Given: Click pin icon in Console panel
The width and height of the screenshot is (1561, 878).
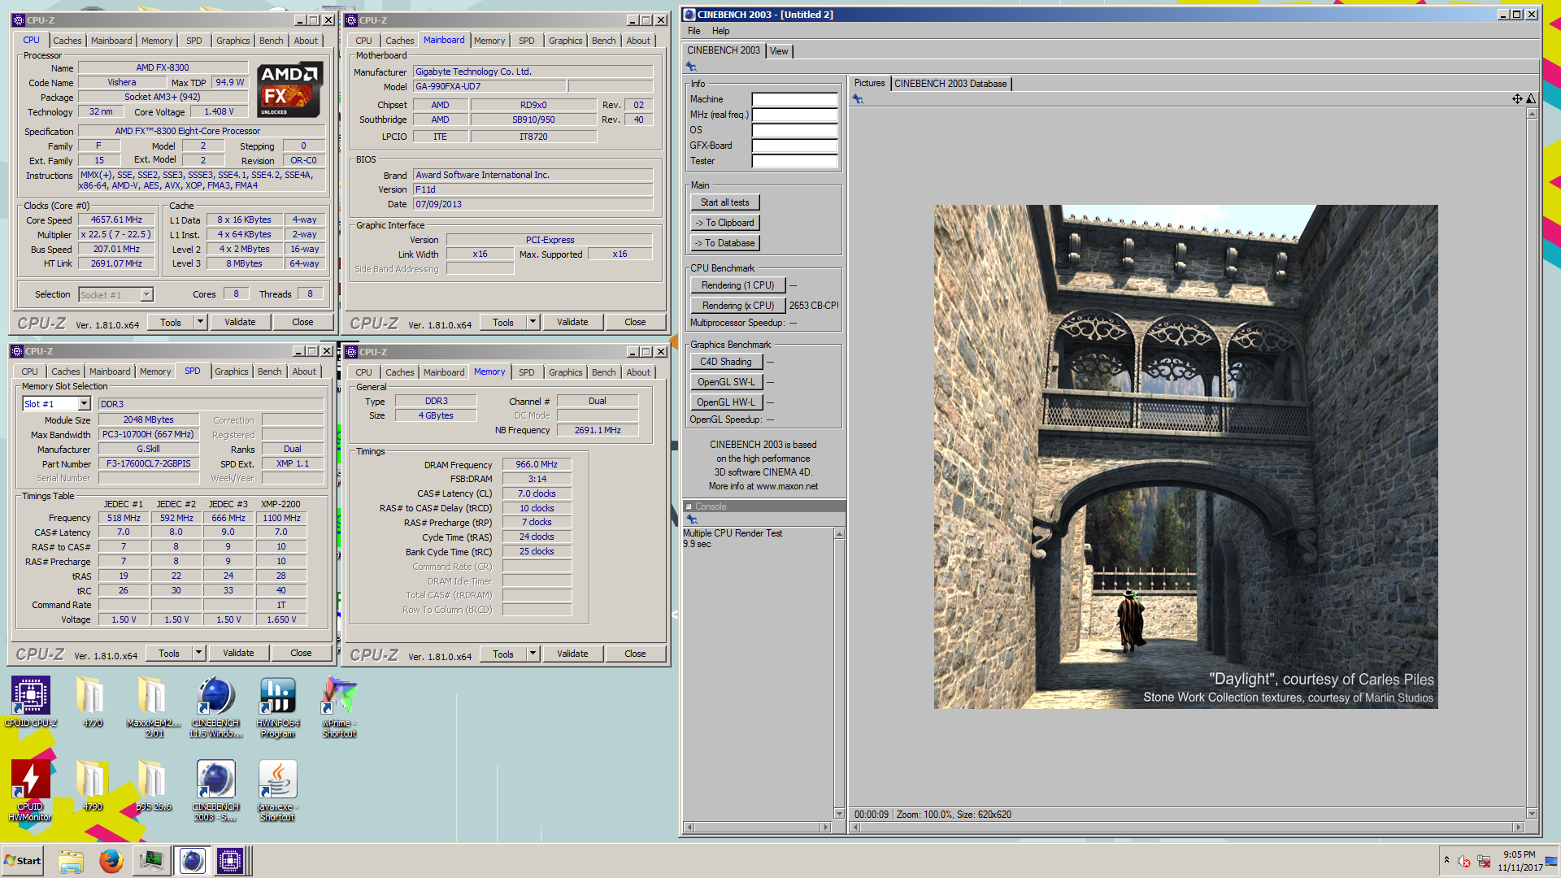Looking at the screenshot, I should coord(692,519).
